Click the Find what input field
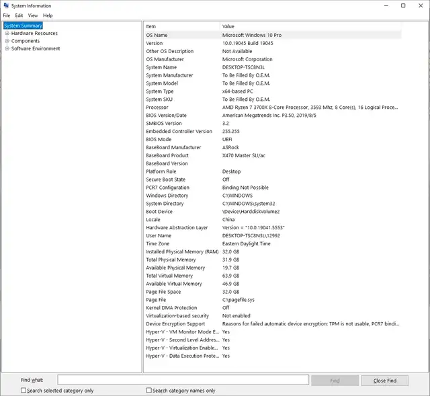 click(183, 380)
